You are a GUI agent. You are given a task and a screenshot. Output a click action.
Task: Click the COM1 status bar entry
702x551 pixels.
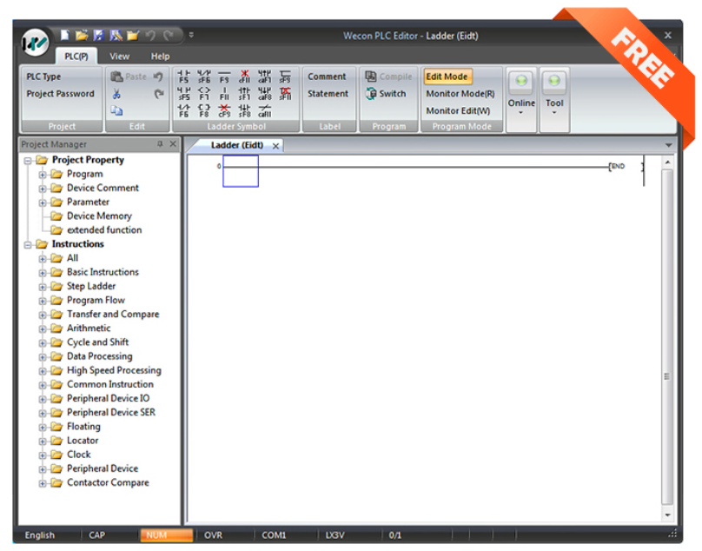[274, 535]
